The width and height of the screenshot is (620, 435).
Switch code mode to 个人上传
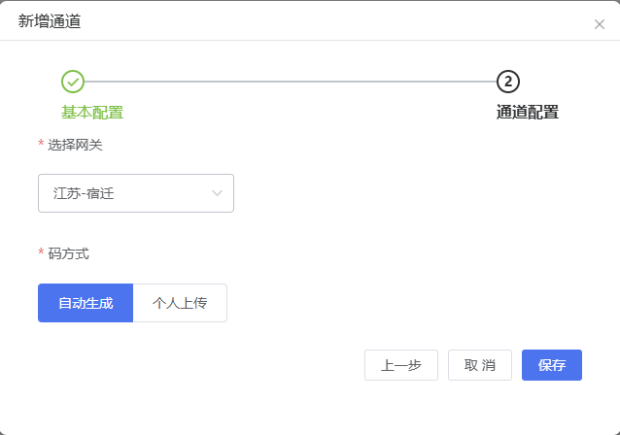coord(180,303)
